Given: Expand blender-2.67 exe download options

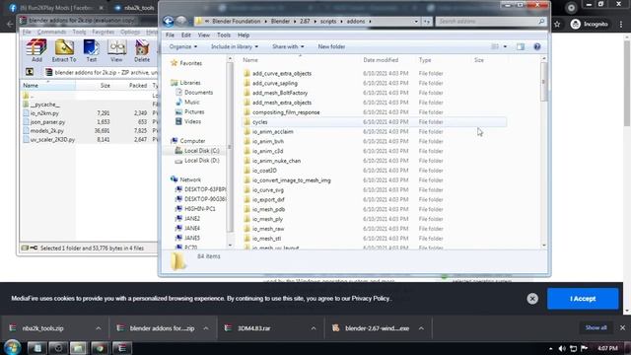Looking at the screenshot, I should tap(421, 328).
